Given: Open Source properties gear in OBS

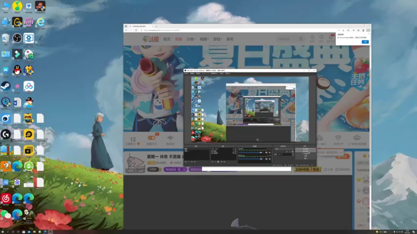Looking at the screenshot, I should (218, 162).
